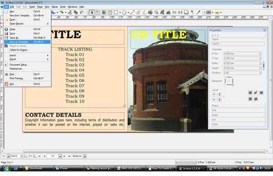Viewport: 273px width, 176px height.
Task: Choose the Insert Polygon pentagon tool
Action: tap(124, 12)
